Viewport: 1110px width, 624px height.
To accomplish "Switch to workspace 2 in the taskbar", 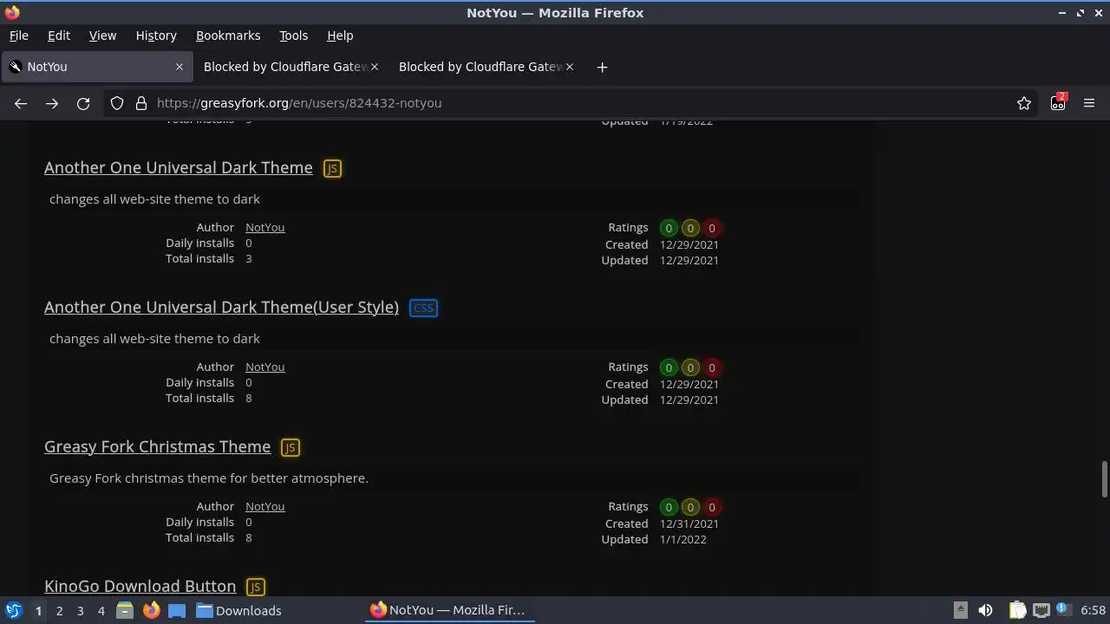I will click(59, 611).
